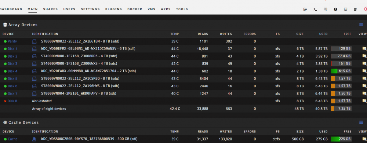Open the feedback speech-bubble icon
The width and height of the screenshot is (367, 143).
click(325, 9)
